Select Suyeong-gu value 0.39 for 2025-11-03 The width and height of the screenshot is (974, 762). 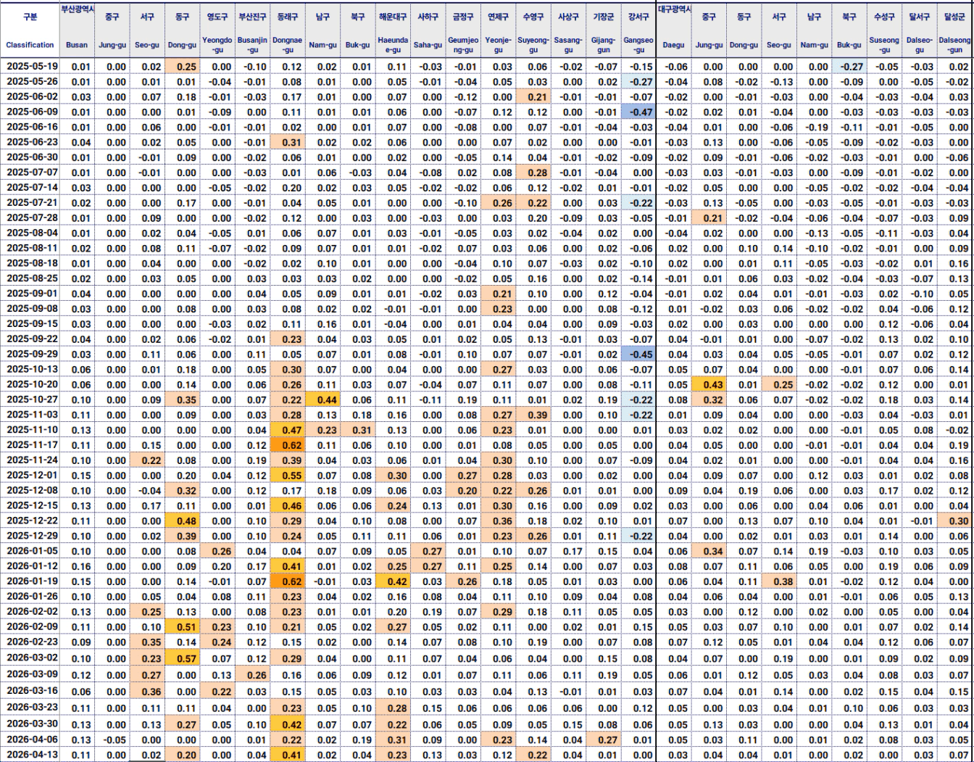pyautogui.click(x=533, y=415)
